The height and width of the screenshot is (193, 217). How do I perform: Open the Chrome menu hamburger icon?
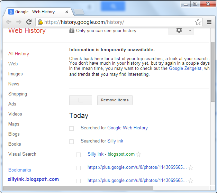tap(209, 22)
